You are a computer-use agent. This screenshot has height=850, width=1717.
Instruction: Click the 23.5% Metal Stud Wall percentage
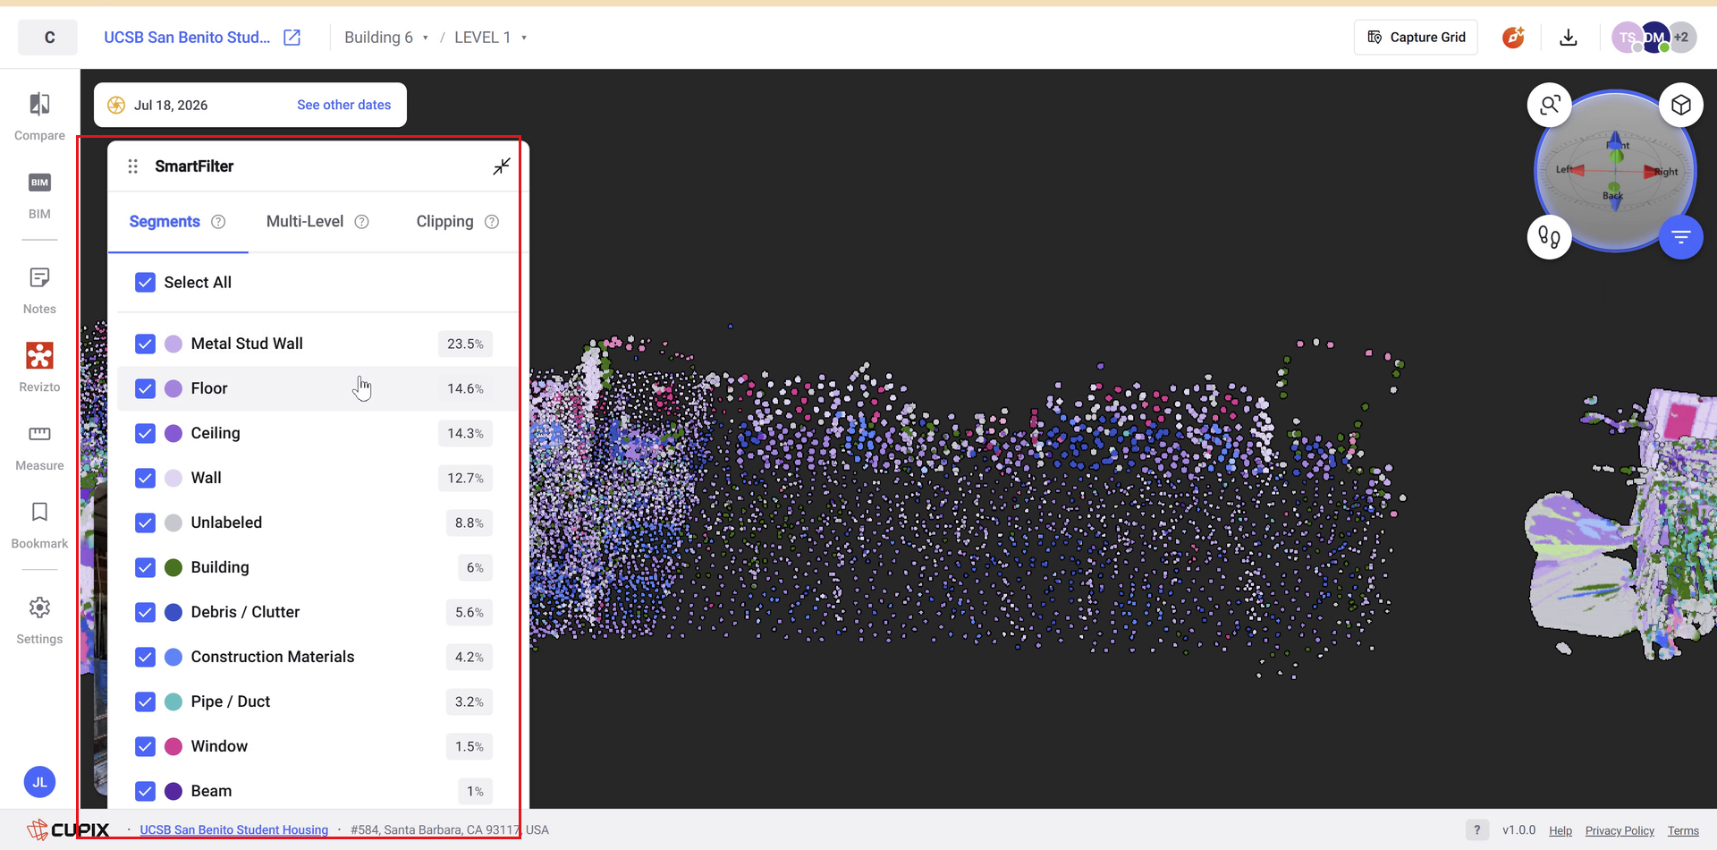click(x=465, y=344)
